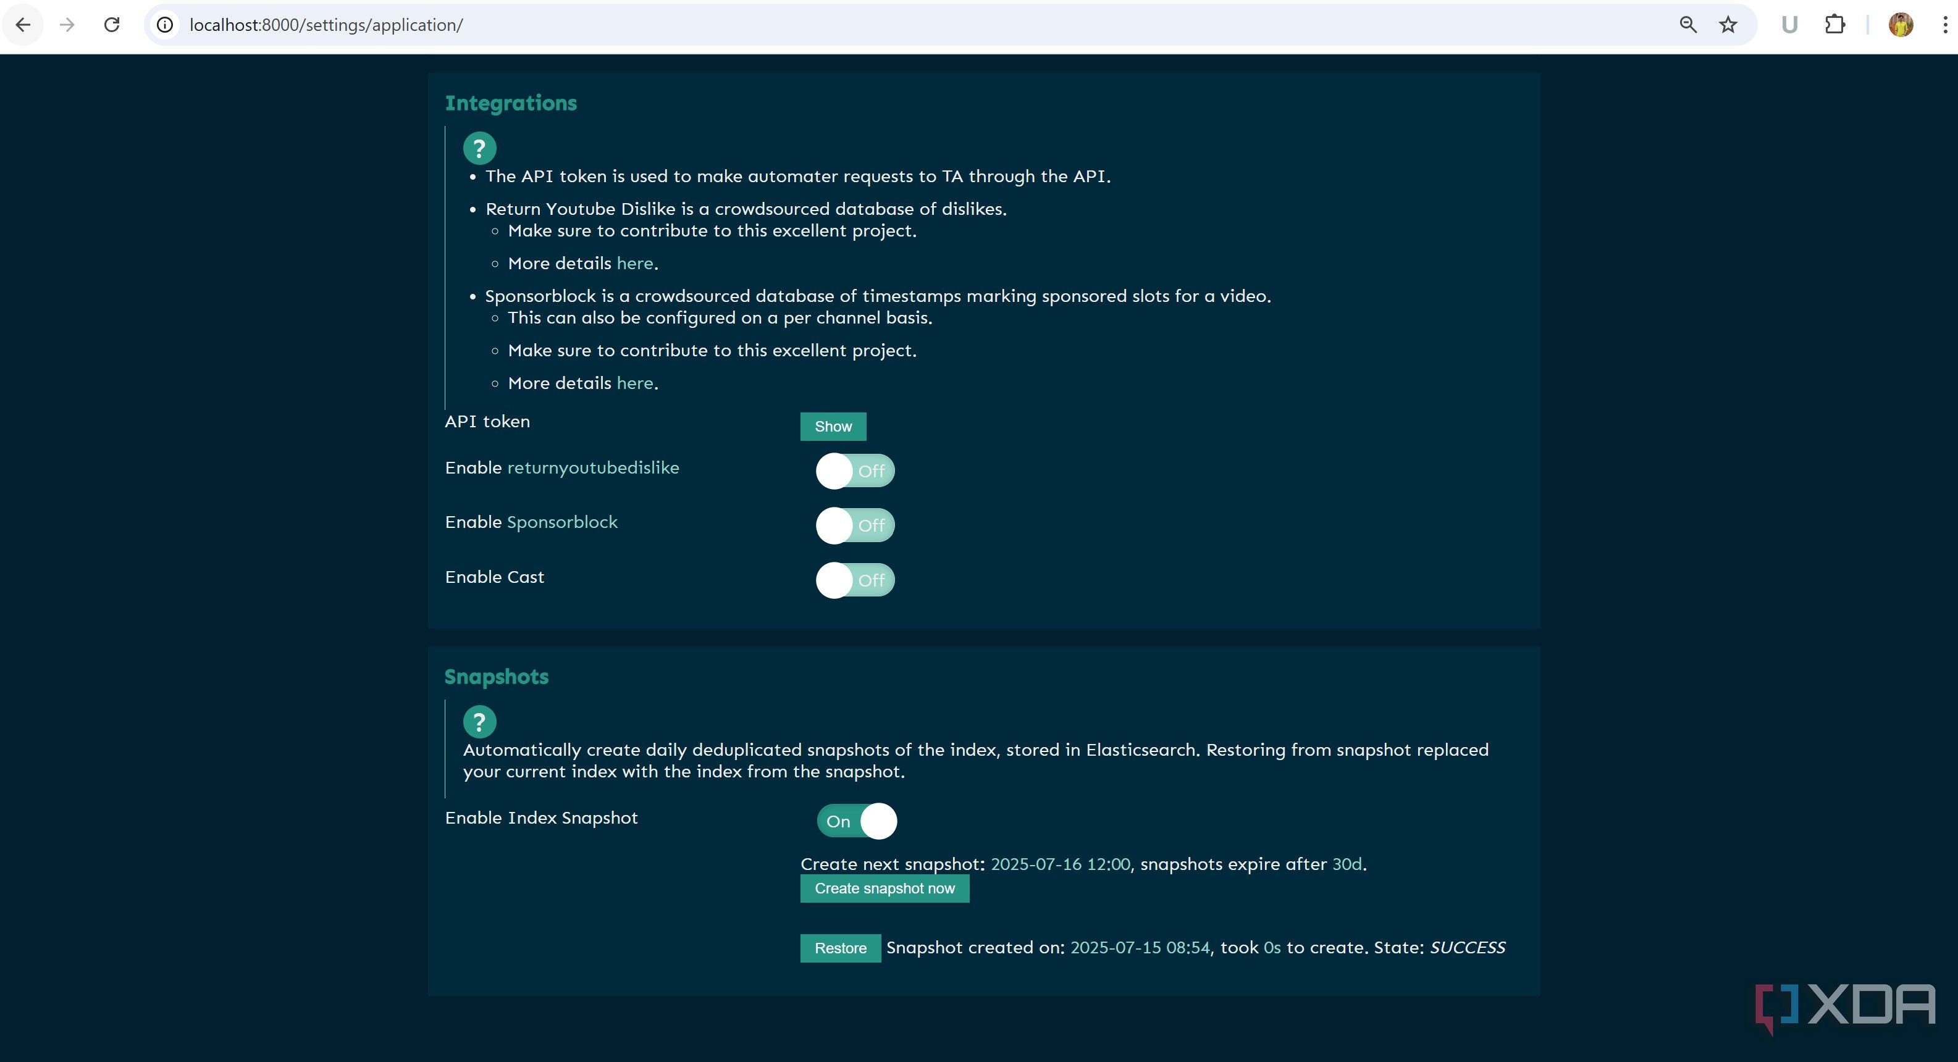This screenshot has height=1062, width=1958.
Task: Click the next snapshot date 2025-07-16 12:00
Action: (1061, 864)
